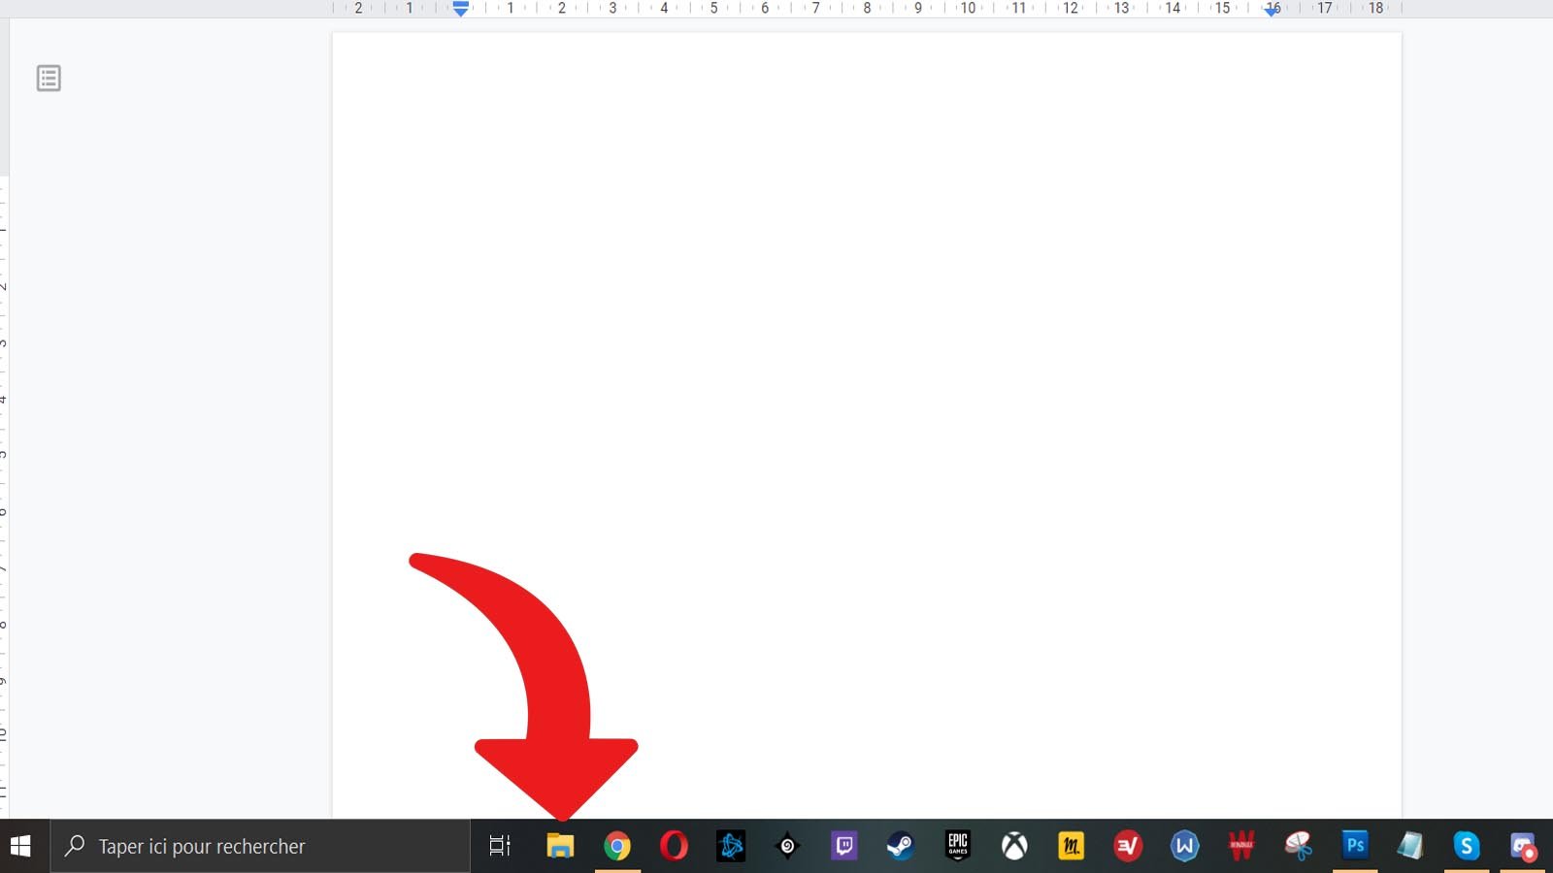Launch Skype
This screenshot has width=1553, height=873.
click(x=1469, y=846)
